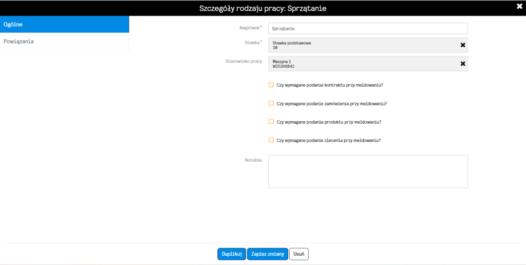Remove Maszyna 1 from Stanowisko pracy
526x265 pixels.
pos(463,64)
